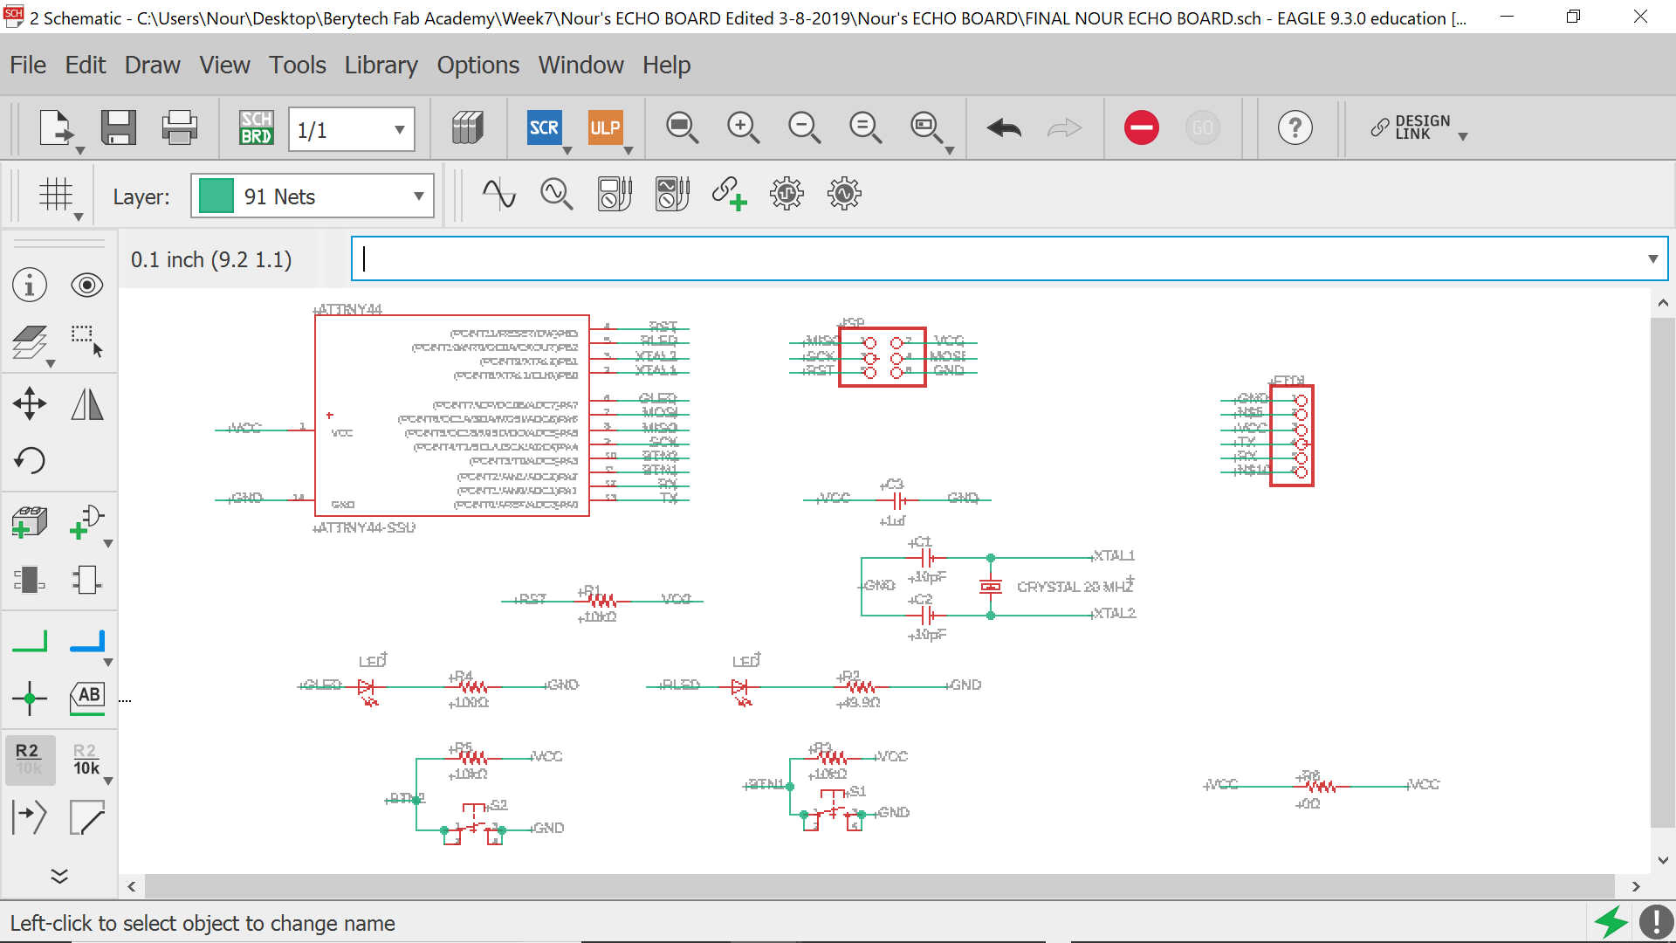Click the red Stop command button
The image size is (1676, 943).
pos(1141,127)
